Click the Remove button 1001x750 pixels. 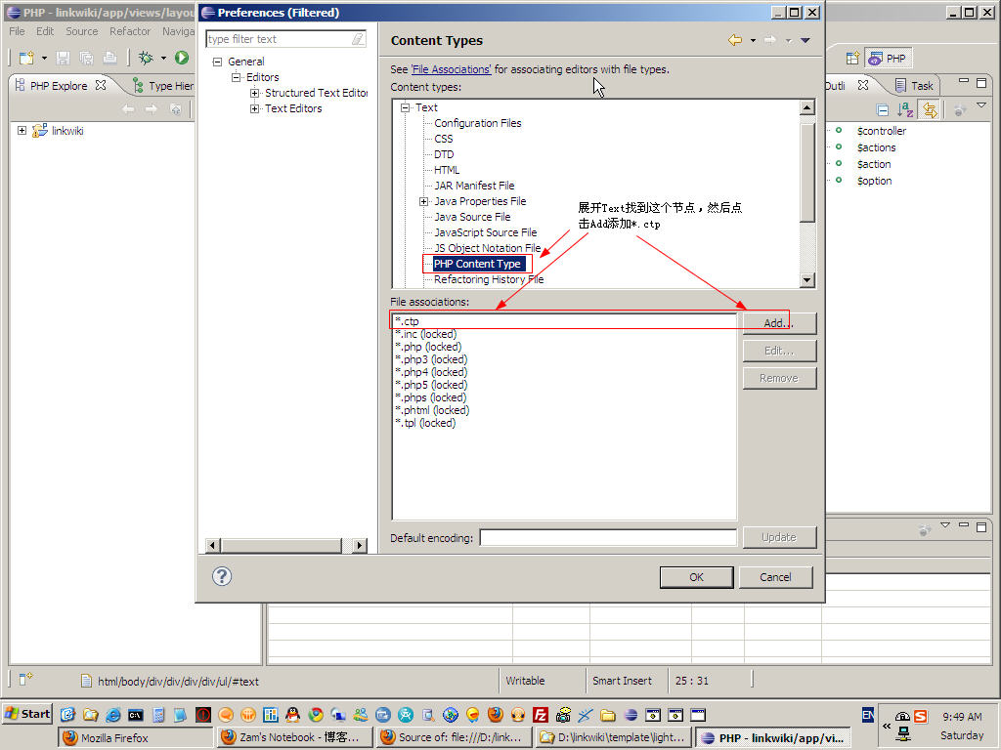pos(779,378)
